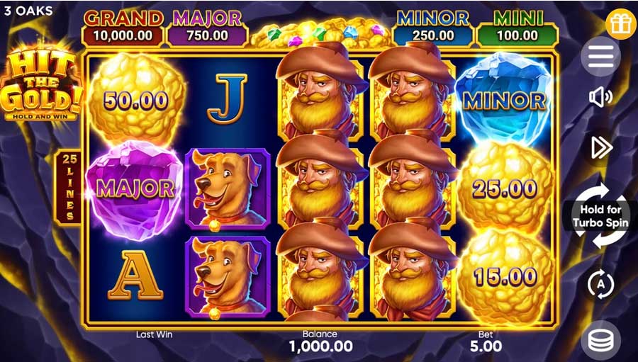Click the Minor jackpot 250.00 panel
The width and height of the screenshot is (638, 362).
[433, 28]
